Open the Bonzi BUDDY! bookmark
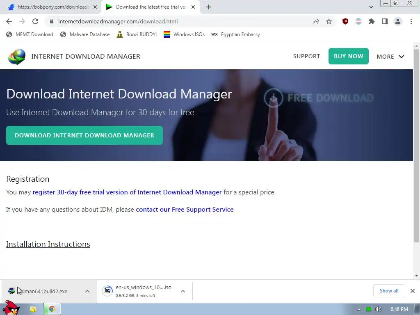Viewport: 420px width, 315px height. tap(137, 34)
